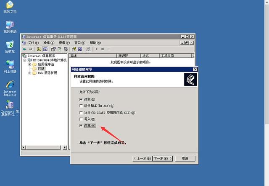Click the Back arrow in IIS toolbar
Viewport: 269px width, 186px height.
point(24,49)
